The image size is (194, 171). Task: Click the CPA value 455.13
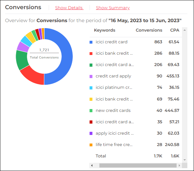click(173, 76)
